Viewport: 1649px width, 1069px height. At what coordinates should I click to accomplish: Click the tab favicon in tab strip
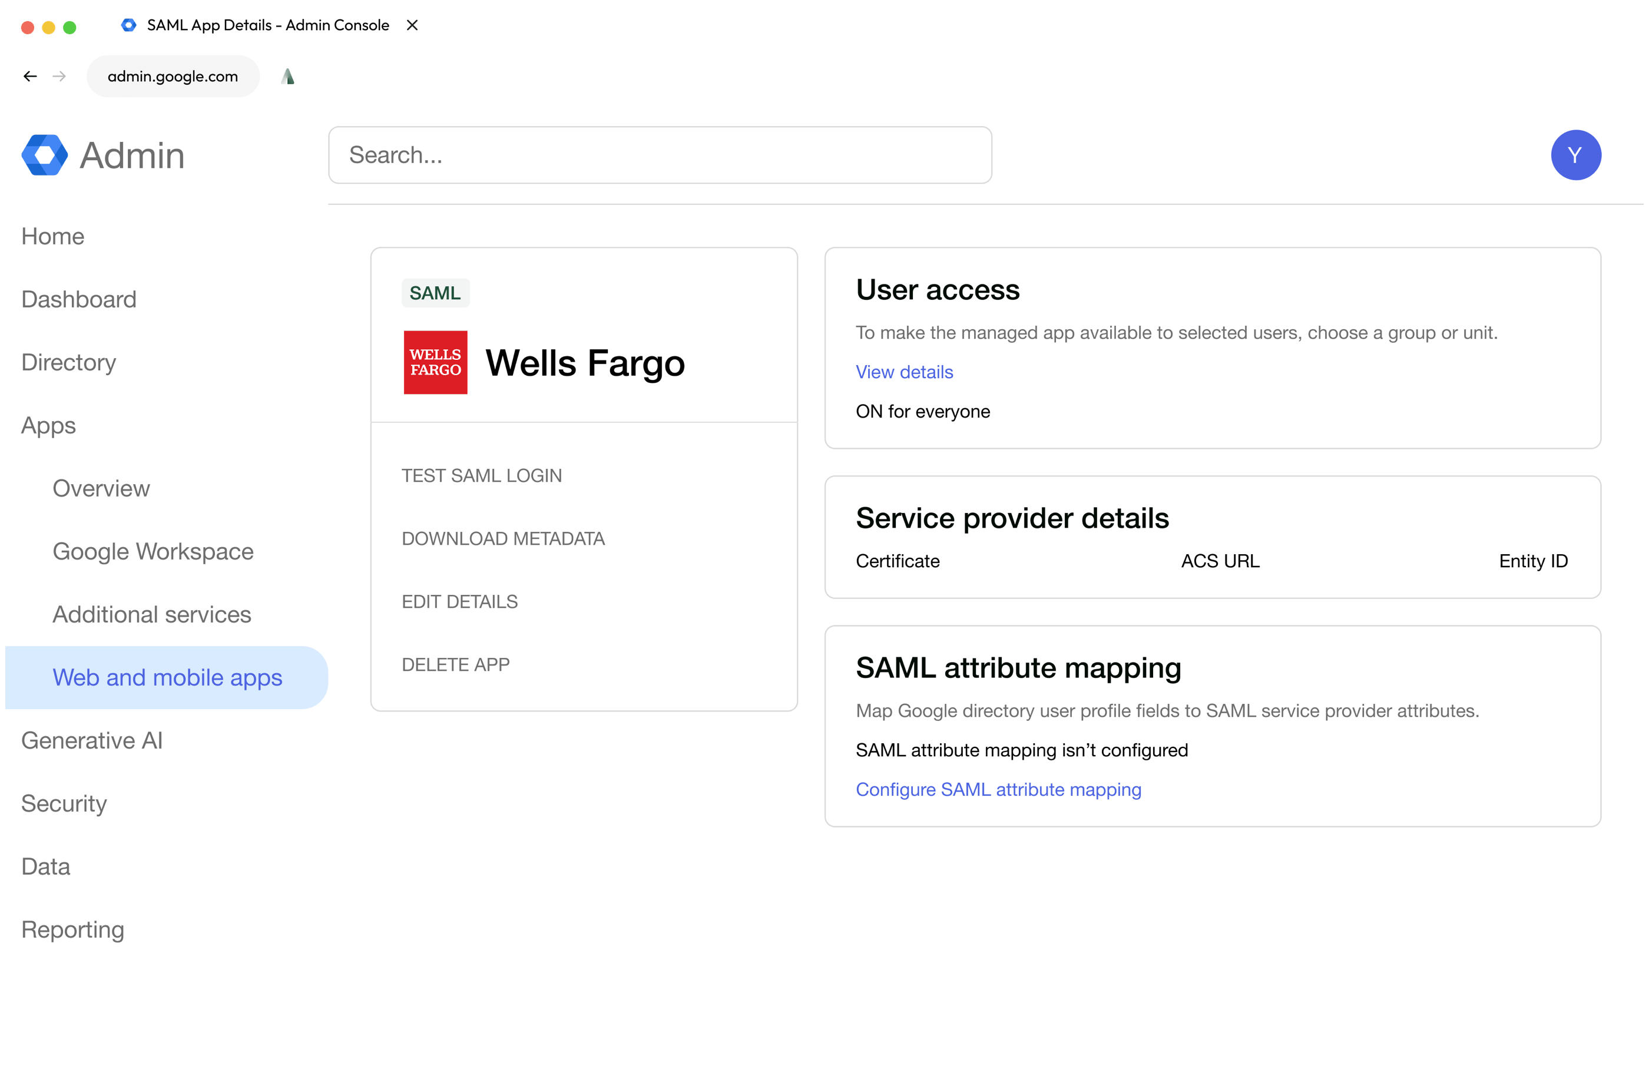click(129, 25)
